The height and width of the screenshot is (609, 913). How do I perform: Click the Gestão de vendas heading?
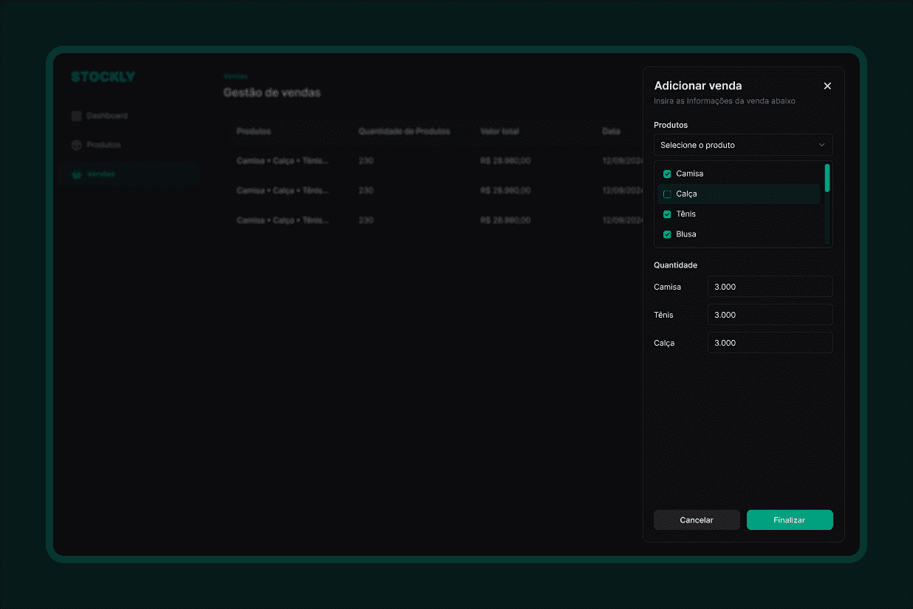[272, 92]
